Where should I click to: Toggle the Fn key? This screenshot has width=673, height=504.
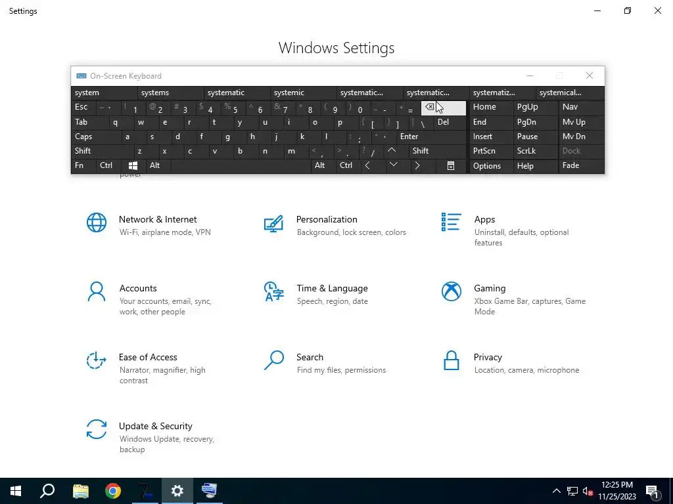coord(83,166)
